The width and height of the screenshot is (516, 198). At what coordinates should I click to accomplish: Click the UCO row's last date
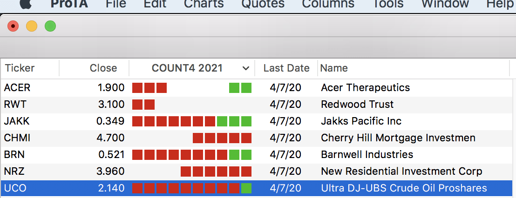[x=285, y=188]
